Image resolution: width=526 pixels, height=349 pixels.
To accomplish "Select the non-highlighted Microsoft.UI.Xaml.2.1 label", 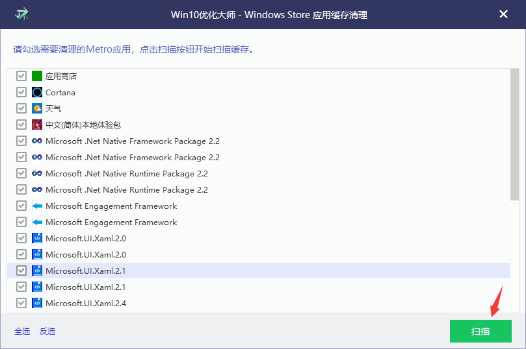I will [x=86, y=287].
